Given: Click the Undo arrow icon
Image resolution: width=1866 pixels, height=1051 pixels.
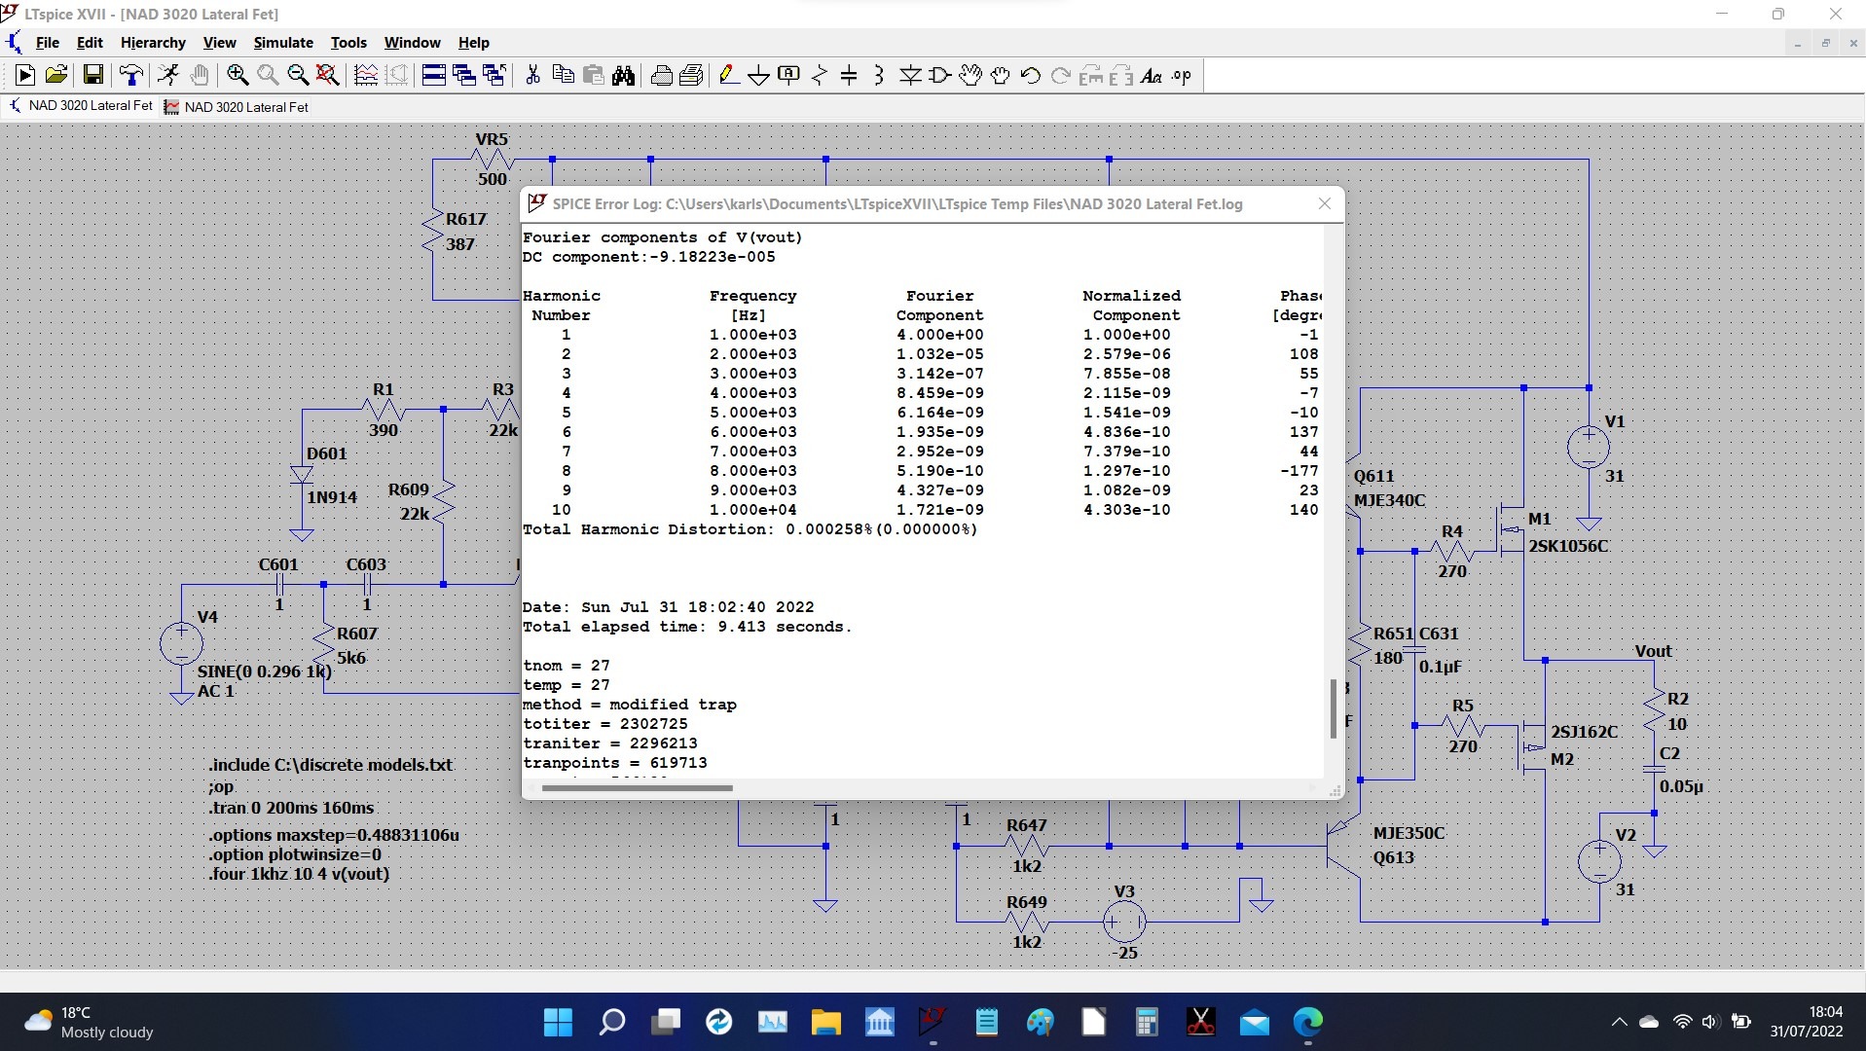Looking at the screenshot, I should [x=1031, y=75].
